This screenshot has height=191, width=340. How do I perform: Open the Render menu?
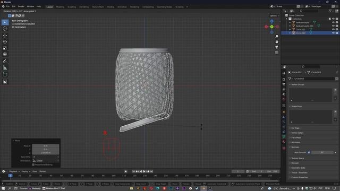21,7
